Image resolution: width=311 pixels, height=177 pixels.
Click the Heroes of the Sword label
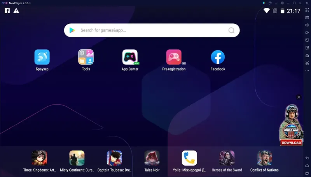[227, 170]
